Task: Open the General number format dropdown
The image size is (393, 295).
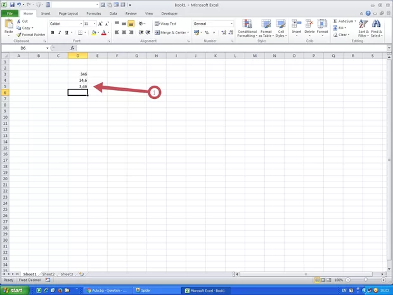Action: 231,23
